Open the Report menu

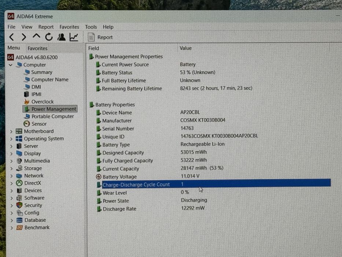[x=46, y=27]
